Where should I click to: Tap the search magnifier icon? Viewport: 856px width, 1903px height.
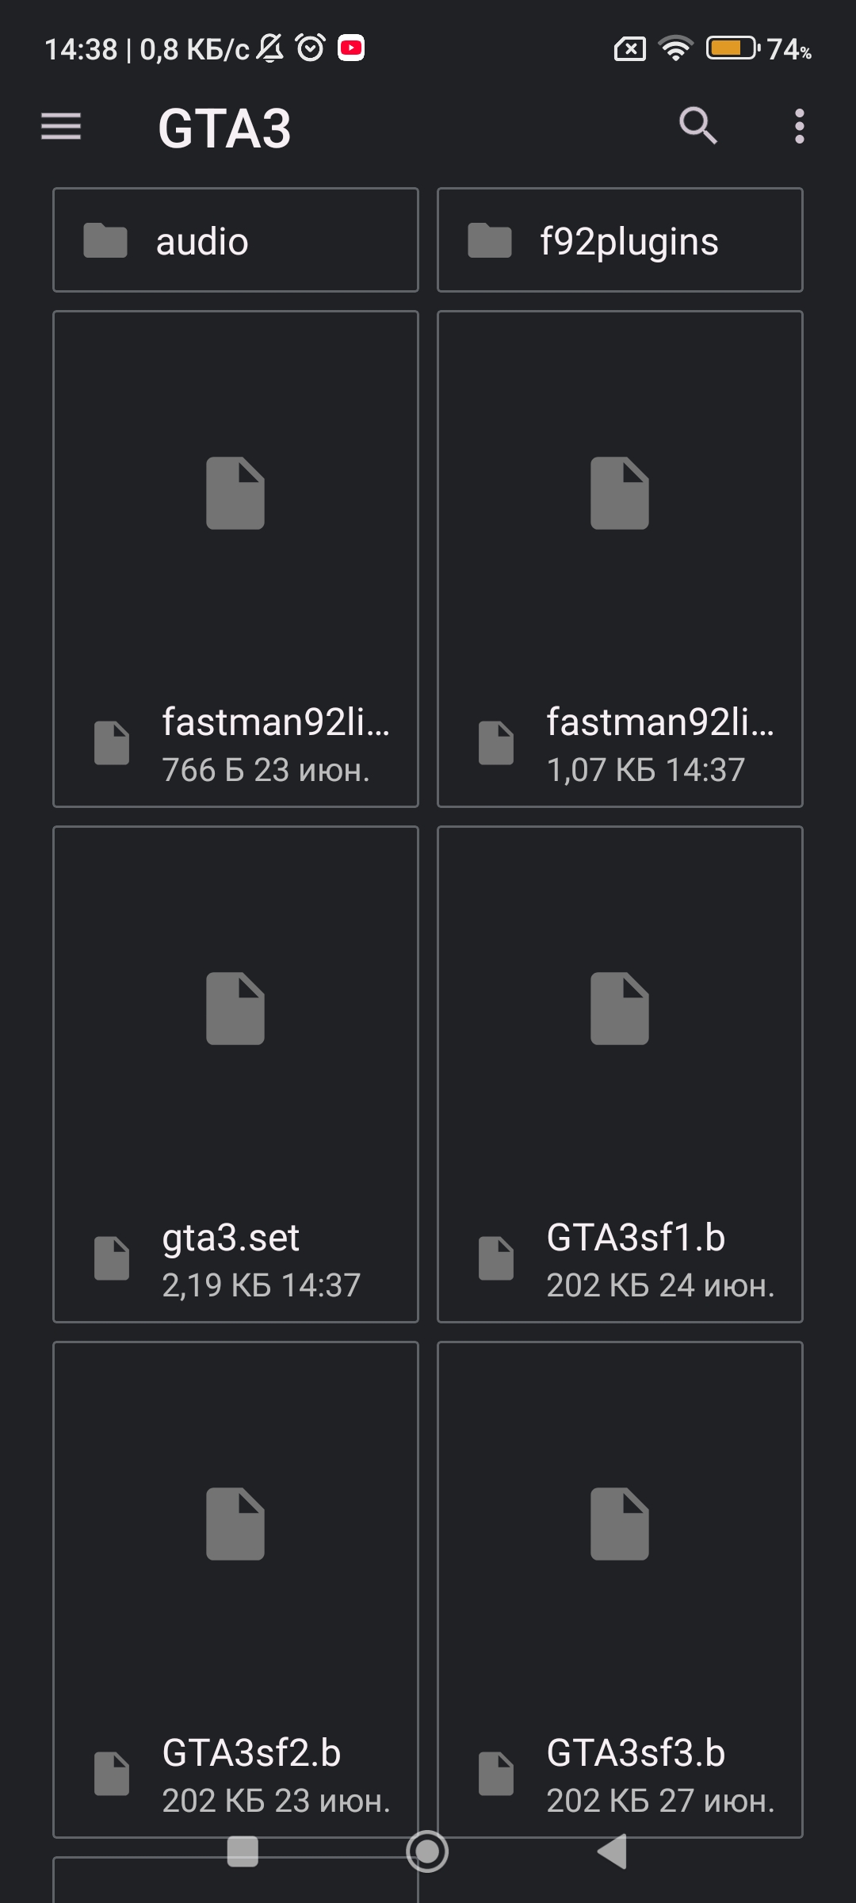pyautogui.click(x=698, y=126)
